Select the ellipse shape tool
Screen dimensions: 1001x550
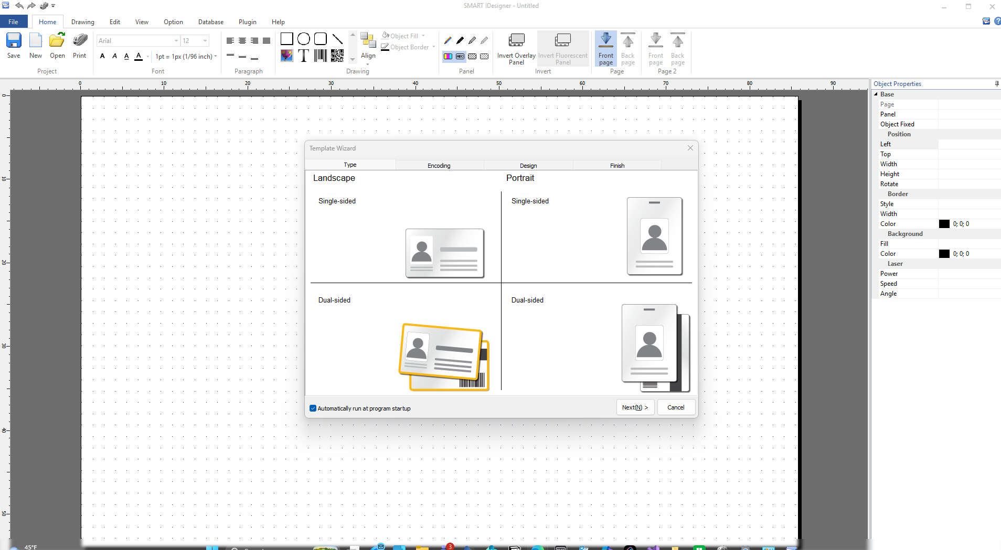pos(303,39)
